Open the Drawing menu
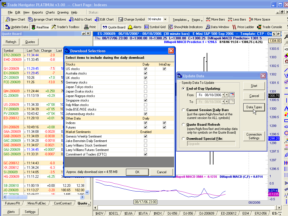 coord(63,12)
